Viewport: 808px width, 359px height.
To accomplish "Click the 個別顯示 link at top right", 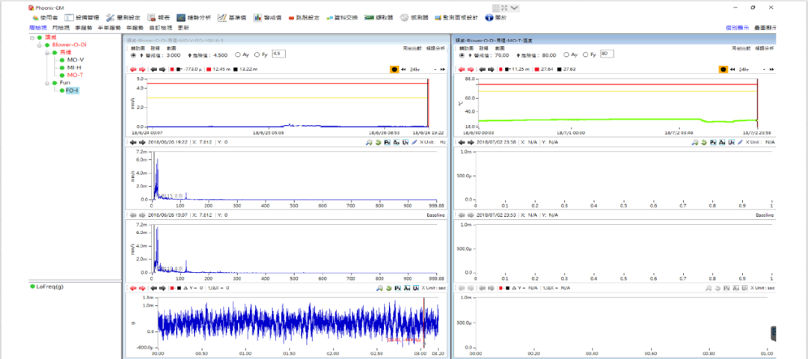I will (x=737, y=28).
